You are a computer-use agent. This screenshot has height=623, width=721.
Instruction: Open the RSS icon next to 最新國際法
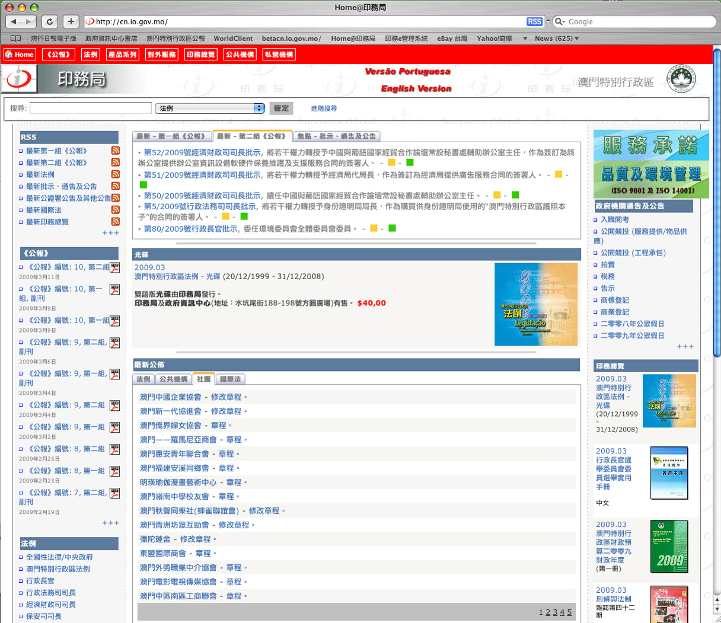coord(116,210)
